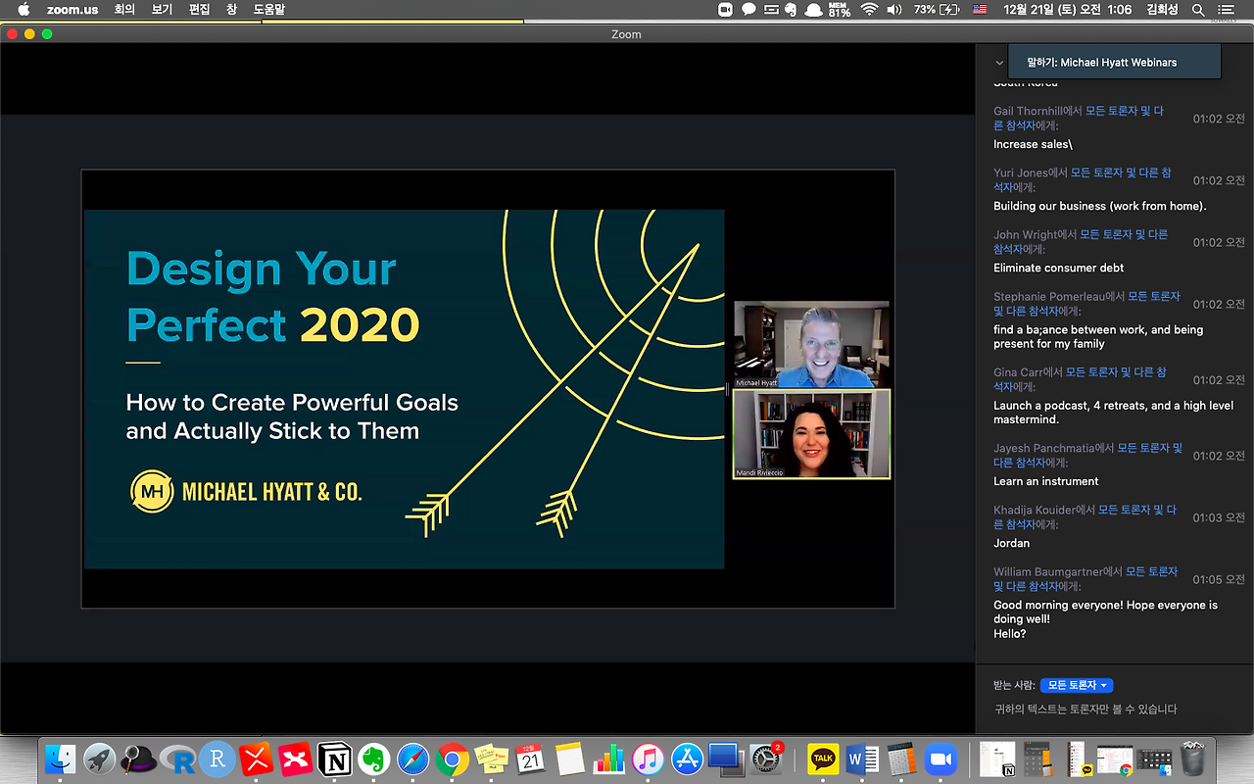Open the 편집 menu
Screen dimensions: 1254x784
[x=201, y=10]
